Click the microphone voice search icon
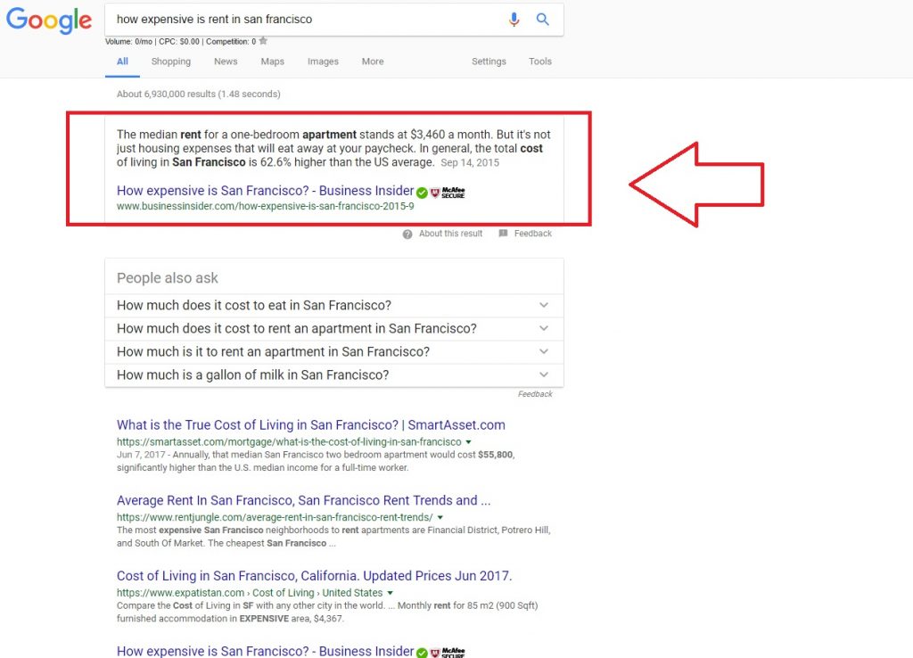 click(x=514, y=20)
